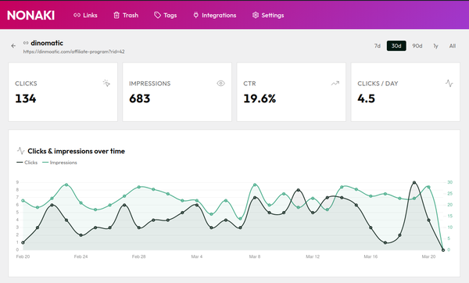Click the clicks peak data point at 9
The image size is (469, 283).
click(x=414, y=182)
